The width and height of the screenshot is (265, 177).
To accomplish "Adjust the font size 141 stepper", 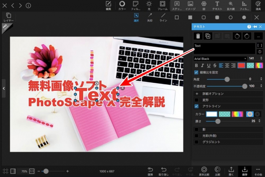I will (x=261, y=58).
